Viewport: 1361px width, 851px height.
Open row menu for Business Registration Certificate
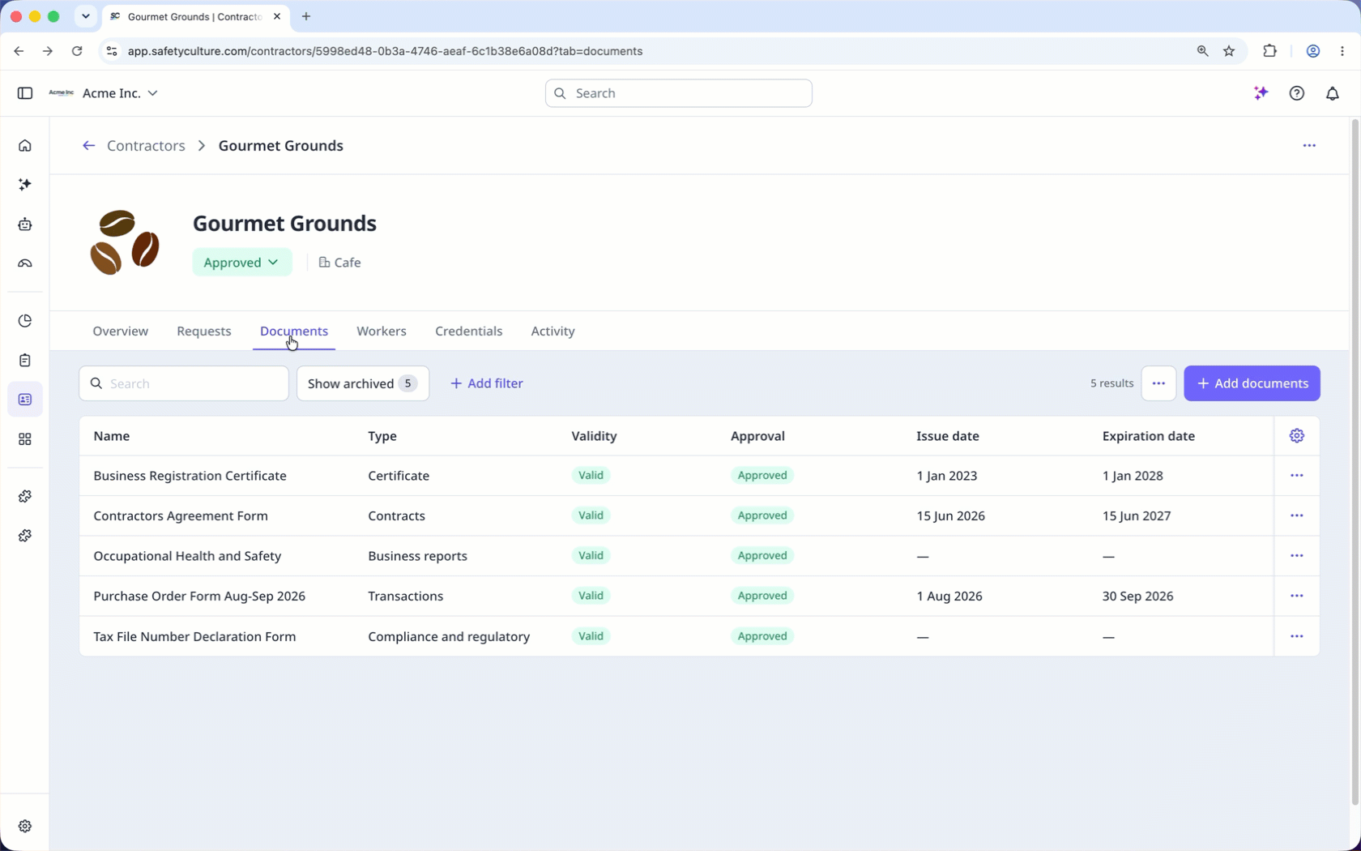tap(1296, 476)
